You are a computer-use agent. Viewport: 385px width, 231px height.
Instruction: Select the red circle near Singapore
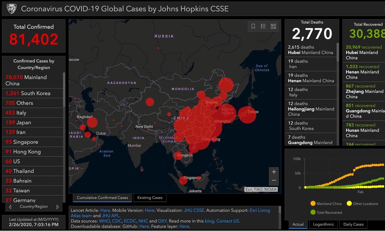click(x=183, y=180)
